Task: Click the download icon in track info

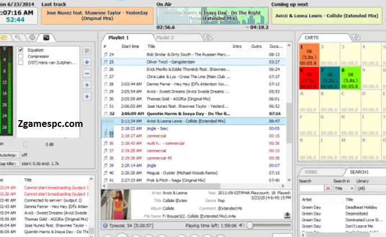Action: pos(287,216)
